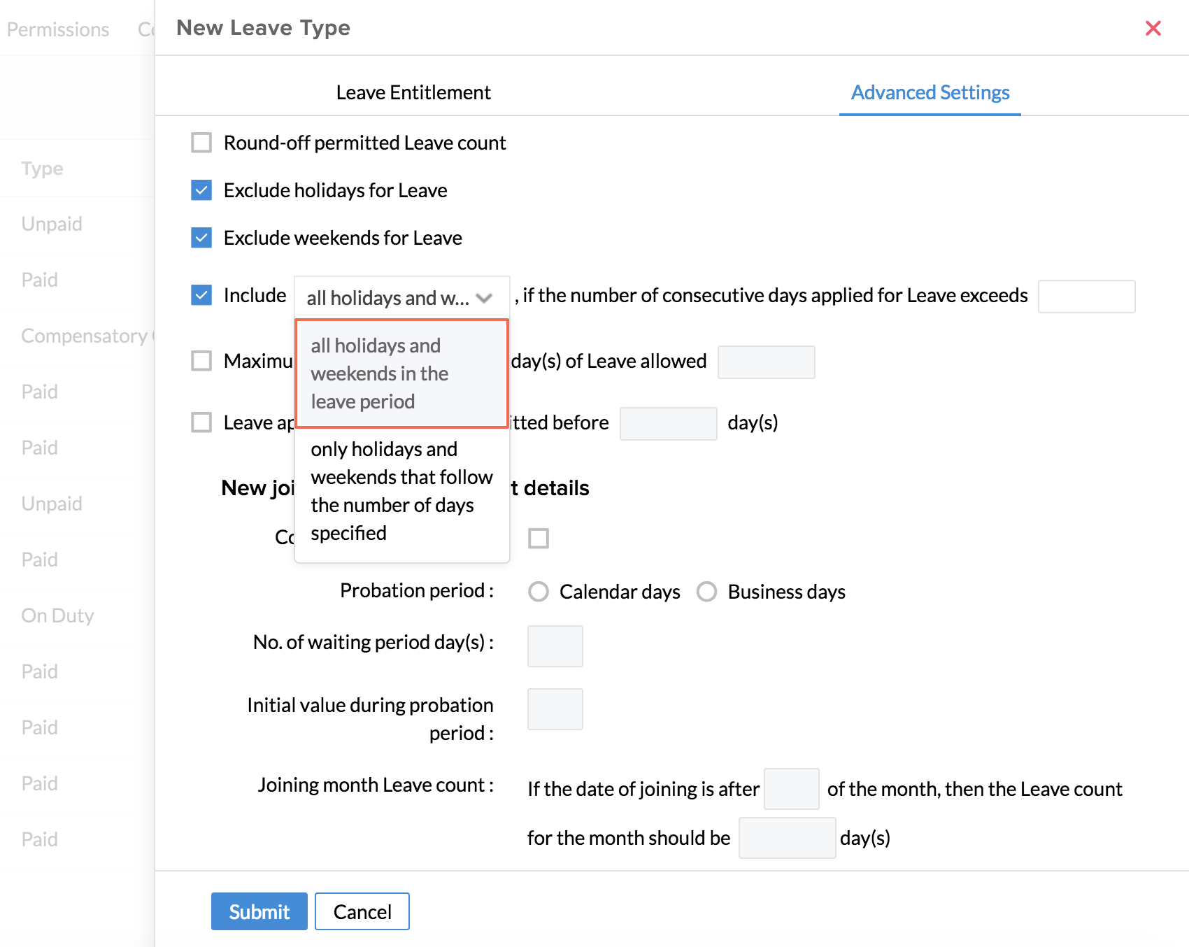Screen dimensions: 1189x947
Task: Focus the waiting period days input
Action: click(x=555, y=646)
